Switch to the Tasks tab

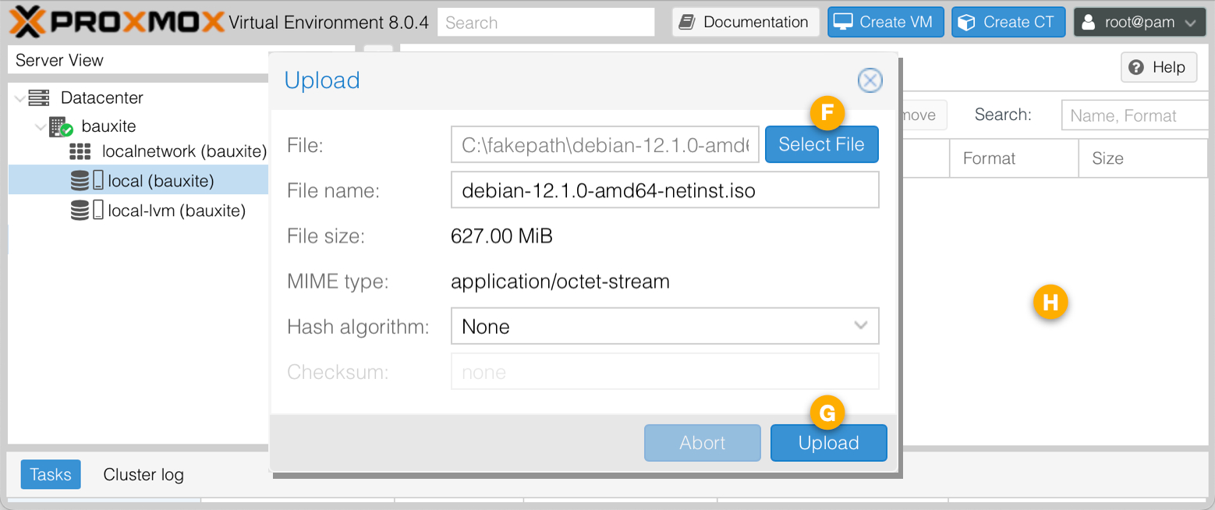[x=51, y=474]
